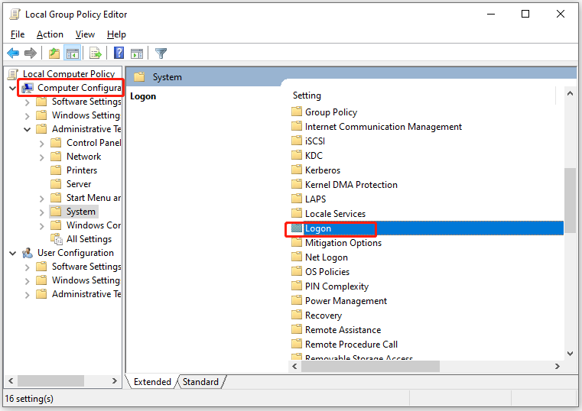Click the Forward arrow toolbar icon
Screen dimensions: 582x411
(30, 53)
